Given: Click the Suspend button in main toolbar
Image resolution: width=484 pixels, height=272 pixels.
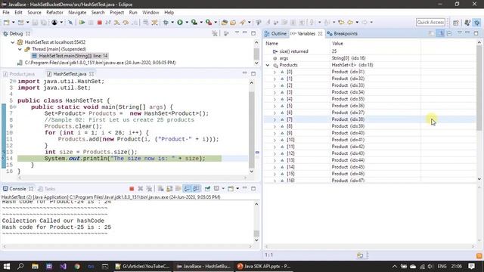Looking at the screenshot, I should [x=91, y=22].
